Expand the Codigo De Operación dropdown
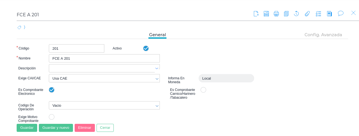The height and width of the screenshot is (136, 359). click(157, 106)
